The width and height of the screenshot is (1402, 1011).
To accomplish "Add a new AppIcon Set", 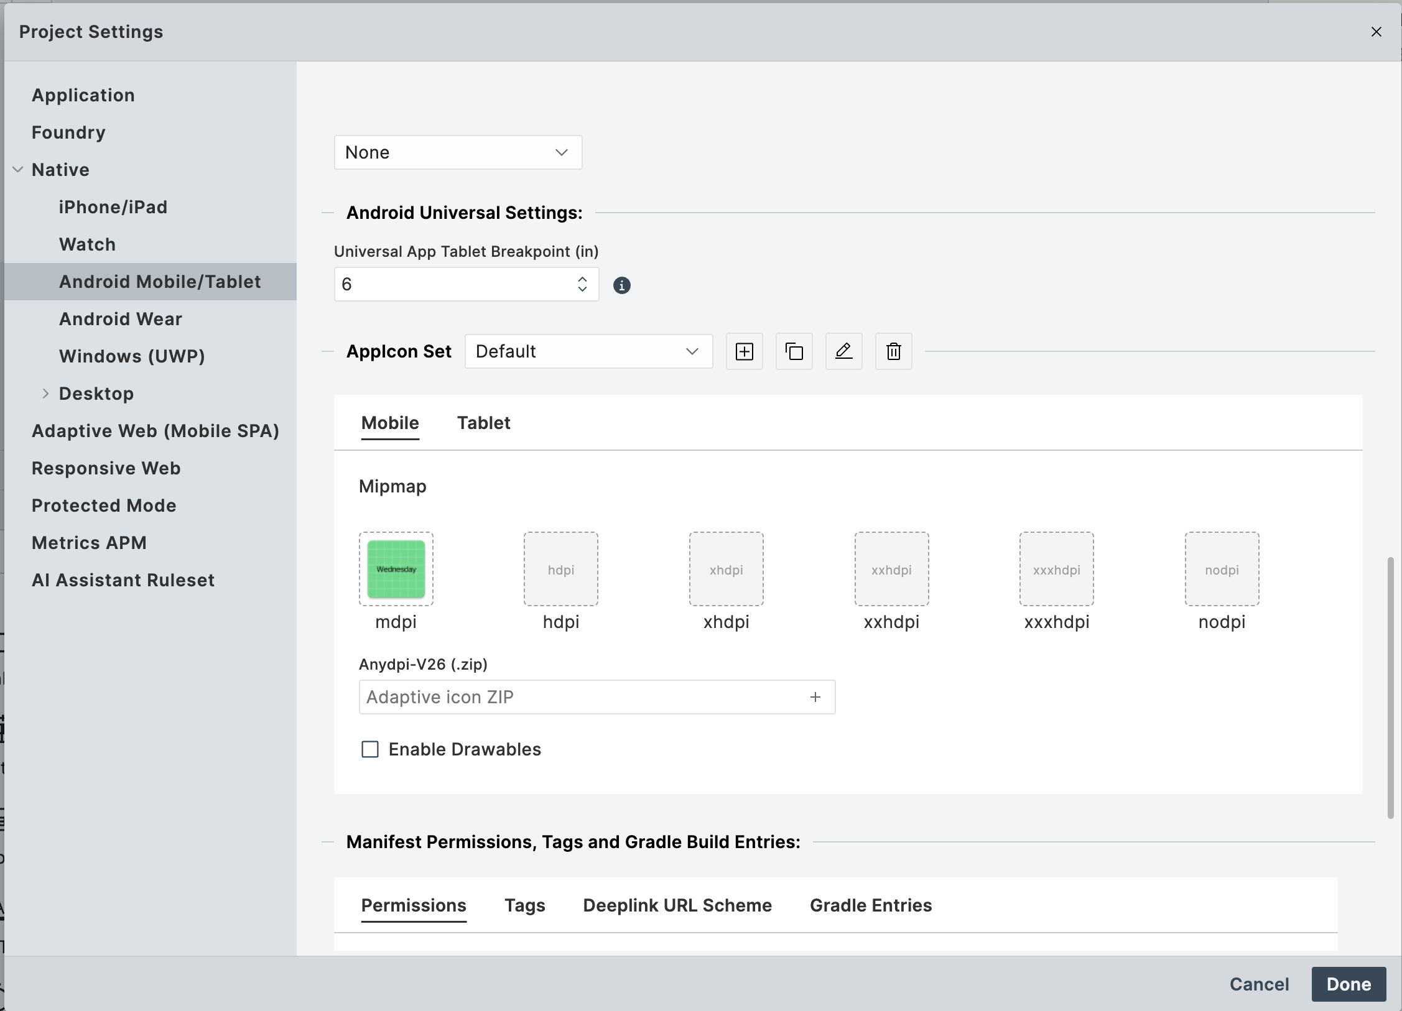I will 744,351.
